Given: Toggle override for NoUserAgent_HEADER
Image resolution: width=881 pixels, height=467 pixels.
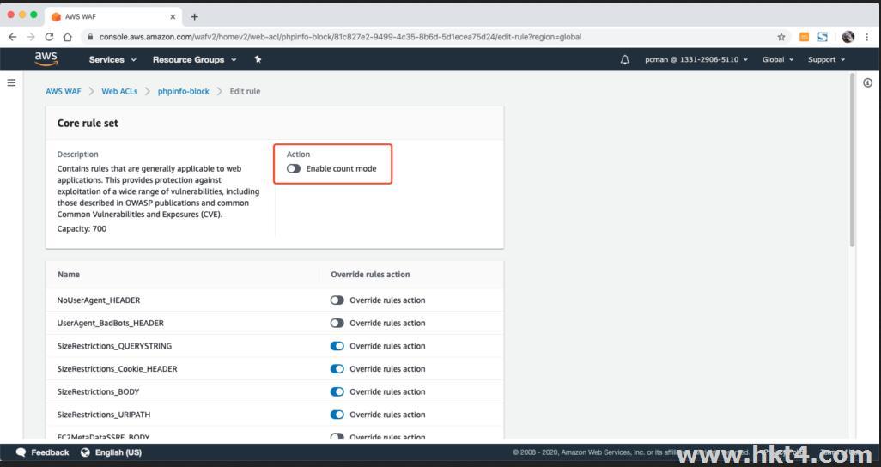Looking at the screenshot, I should point(337,300).
